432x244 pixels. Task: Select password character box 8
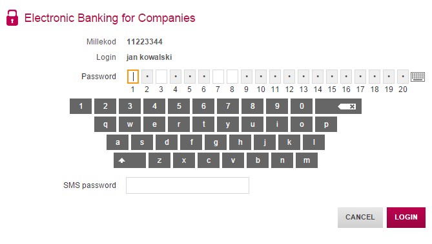point(232,77)
